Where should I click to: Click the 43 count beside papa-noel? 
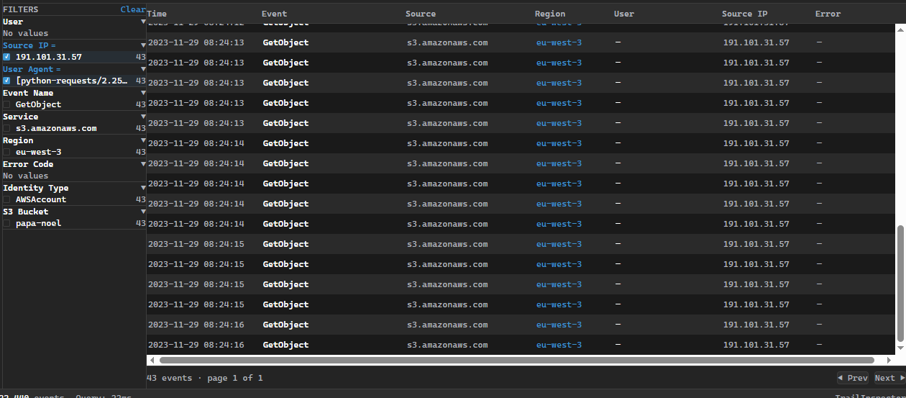tap(140, 223)
